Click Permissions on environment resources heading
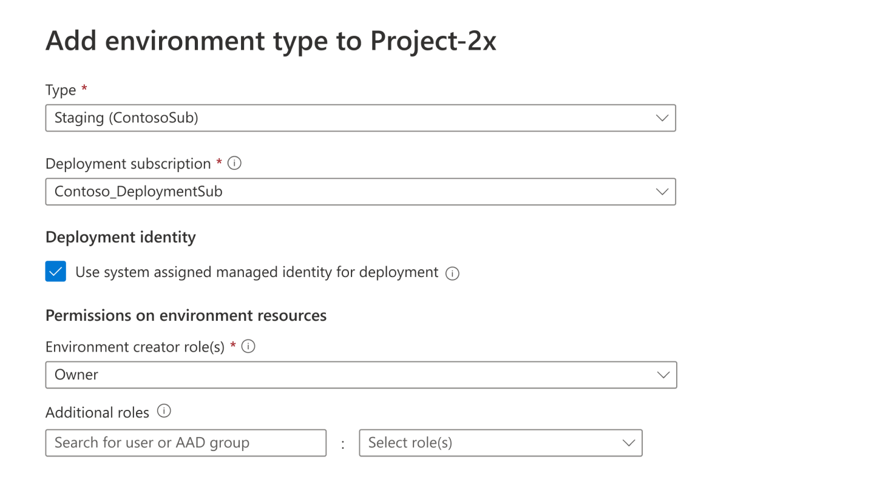Screen dimensions: 891x502 click(x=186, y=315)
